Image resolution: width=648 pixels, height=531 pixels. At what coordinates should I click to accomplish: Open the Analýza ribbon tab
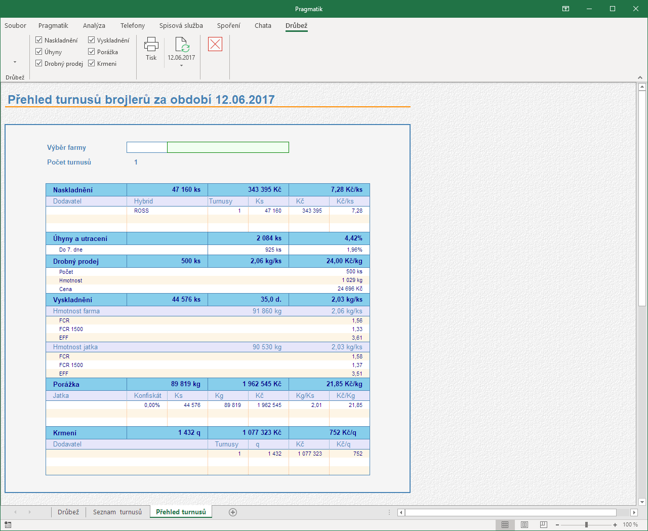click(94, 26)
